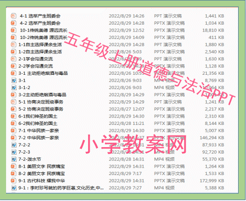The height and width of the screenshot is (201, 246).
Task: Click the file name 3-1 主动拒绝烟酒与毒品
Action: pos(43,73)
